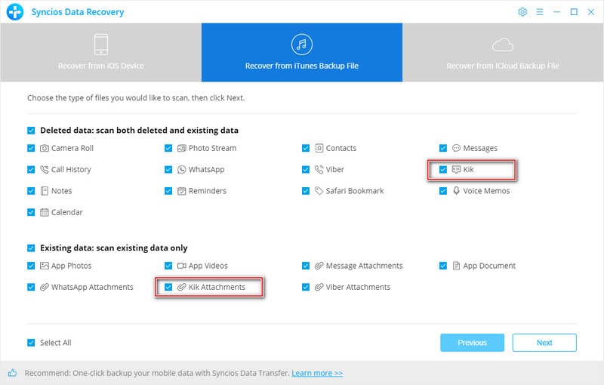This screenshot has height=385, width=604.
Task: Click the thumbs-up recommend icon
Action: click(12, 373)
